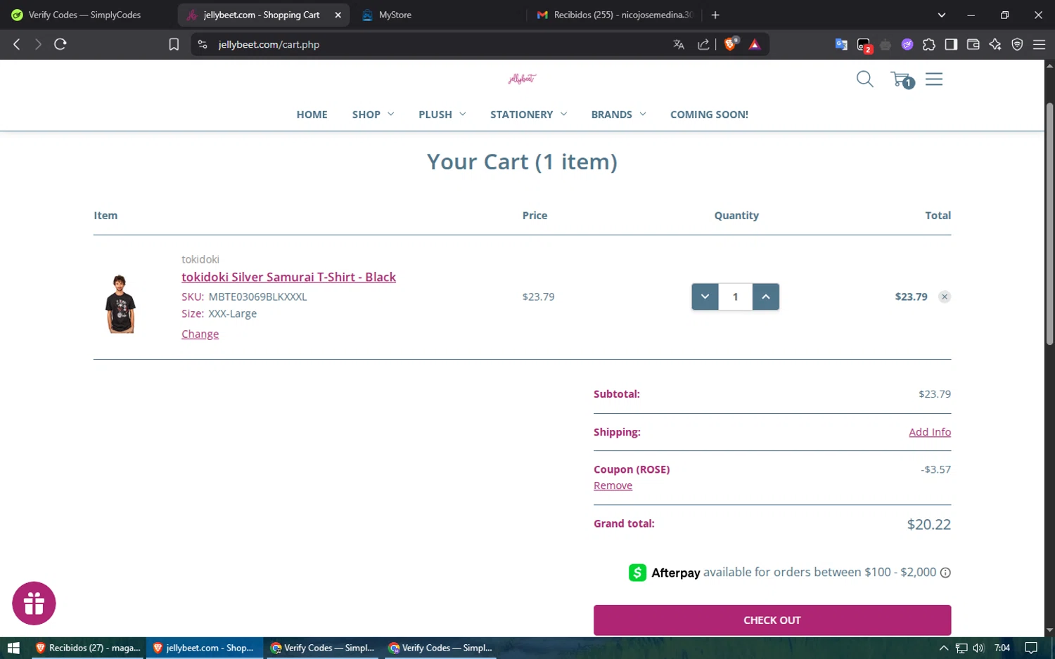The height and width of the screenshot is (659, 1055).
Task: Click the CHECK OUT button
Action: (772, 620)
